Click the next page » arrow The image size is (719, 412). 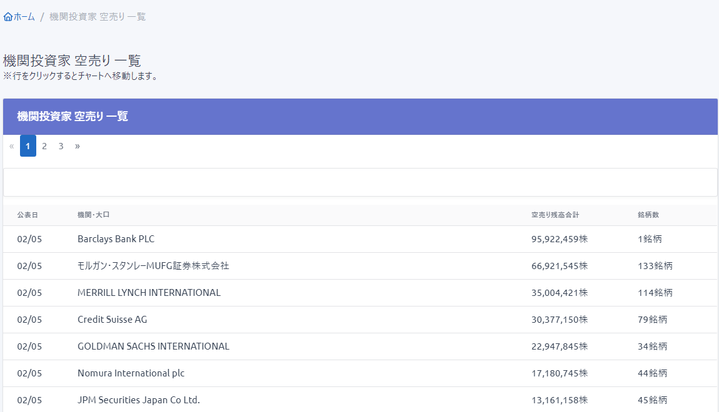coord(78,146)
